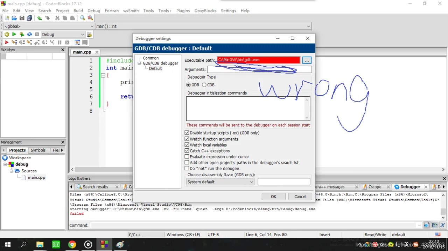Collapse the code fold marker at line 3
This screenshot has height=251, width=448.
pos(103,75)
